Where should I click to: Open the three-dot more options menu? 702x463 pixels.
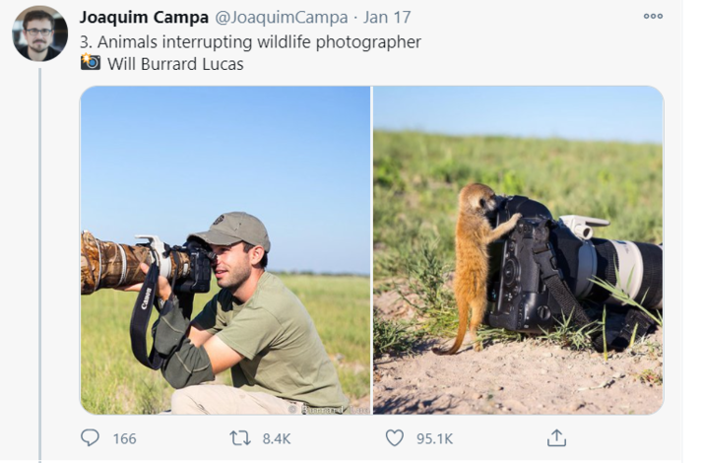click(653, 17)
